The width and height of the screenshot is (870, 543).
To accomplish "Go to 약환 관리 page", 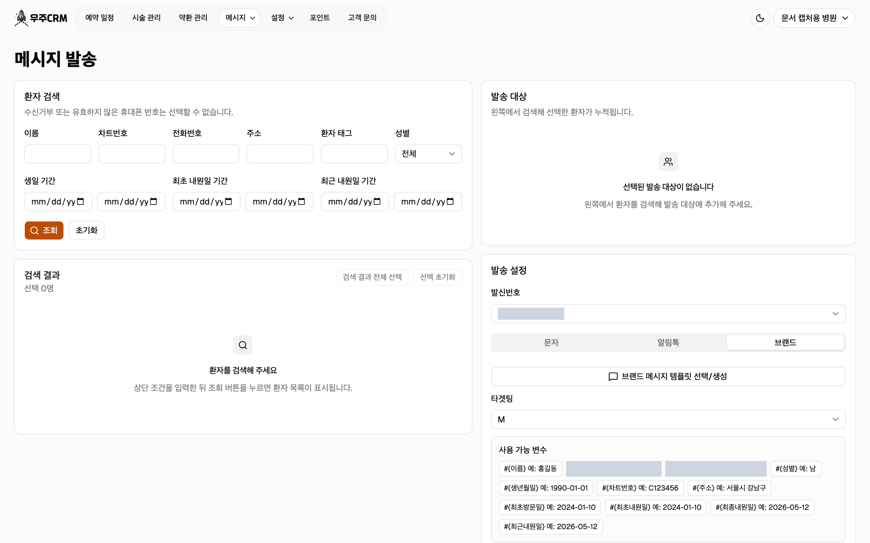I will [x=193, y=18].
